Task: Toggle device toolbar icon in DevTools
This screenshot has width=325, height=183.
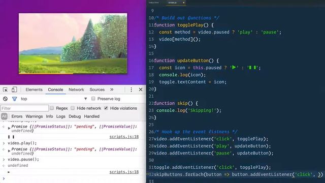Action: coord(14,89)
